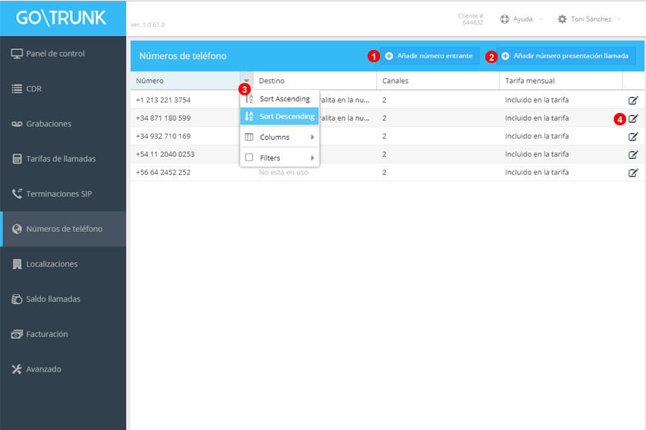Open Panel de control from sidebar

tap(63, 54)
